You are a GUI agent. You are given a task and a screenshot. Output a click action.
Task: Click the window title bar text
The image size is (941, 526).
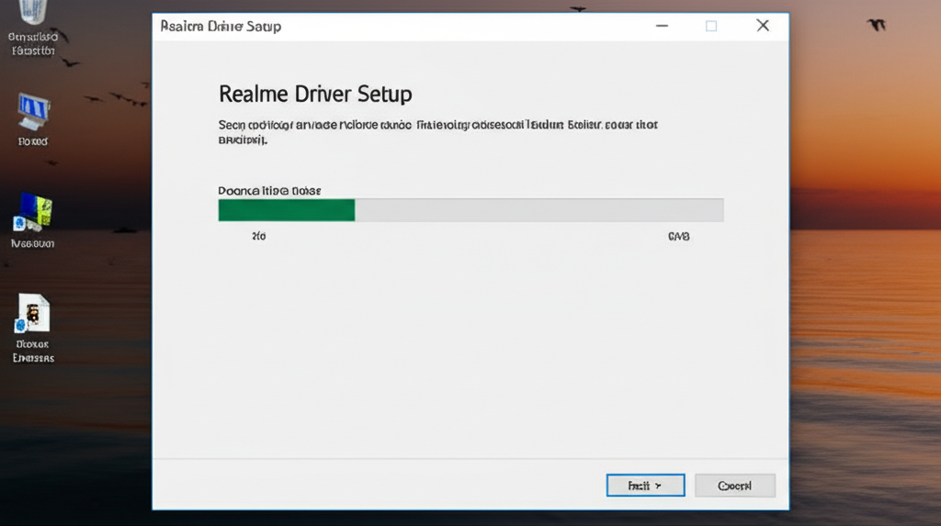click(221, 27)
